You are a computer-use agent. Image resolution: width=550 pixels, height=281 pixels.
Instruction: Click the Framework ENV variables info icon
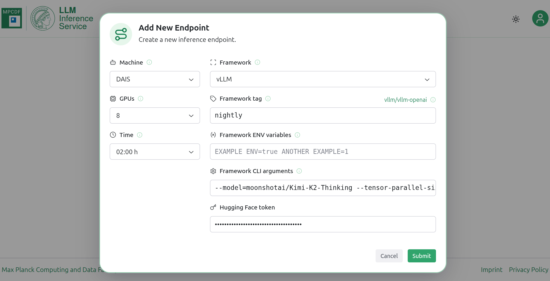pos(298,135)
